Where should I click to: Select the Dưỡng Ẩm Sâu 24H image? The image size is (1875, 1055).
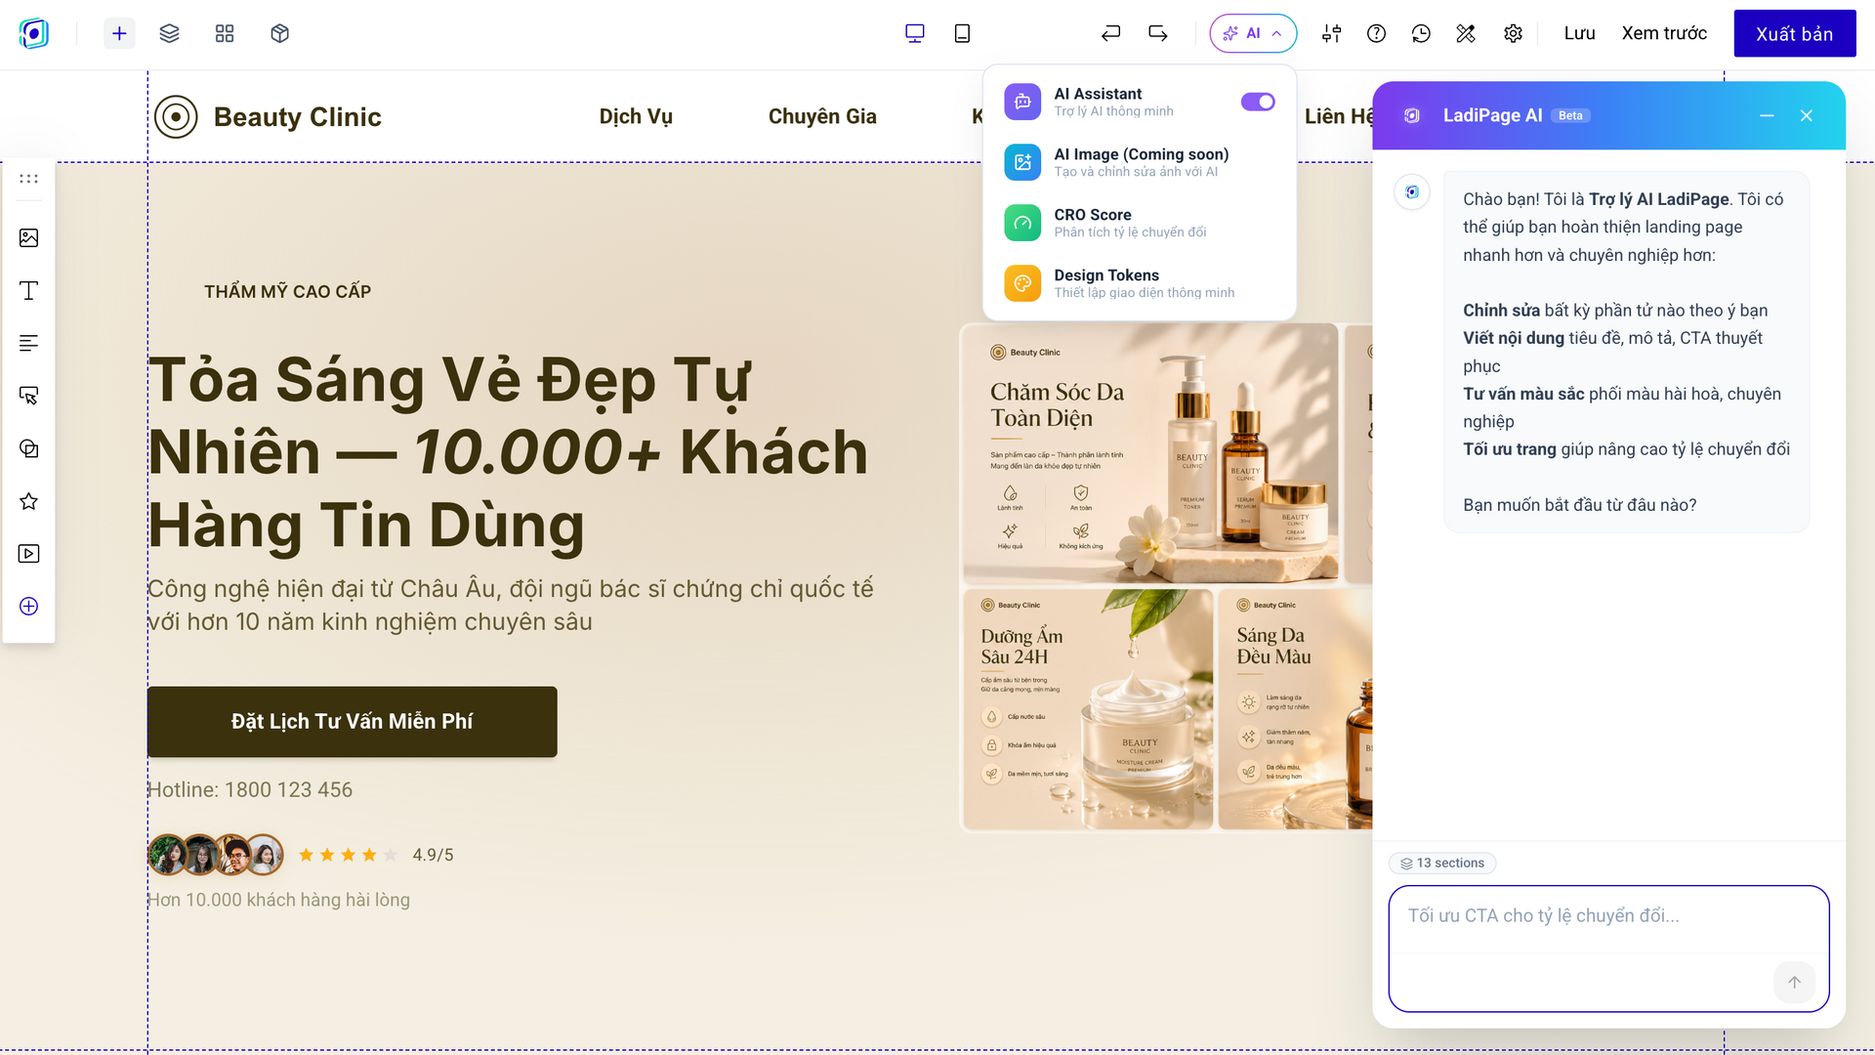click(x=1088, y=709)
